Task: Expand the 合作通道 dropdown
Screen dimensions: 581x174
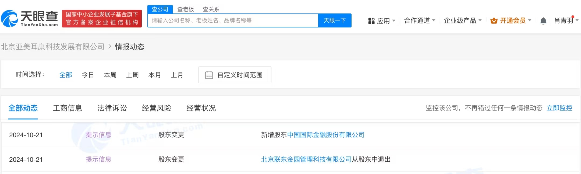Action: pos(419,20)
